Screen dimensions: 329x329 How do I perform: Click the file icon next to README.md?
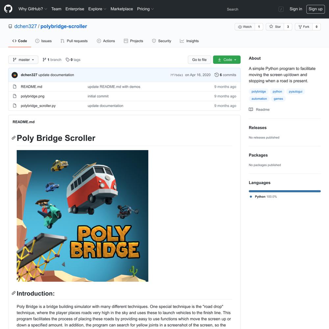coord(15,87)
